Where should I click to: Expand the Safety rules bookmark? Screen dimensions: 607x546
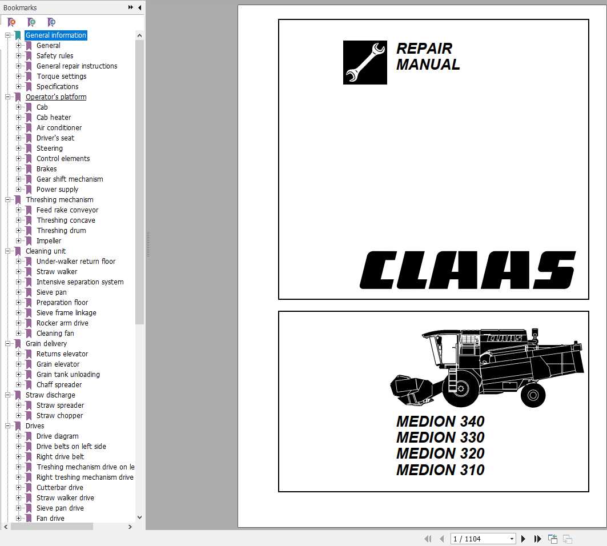point(18,56)
